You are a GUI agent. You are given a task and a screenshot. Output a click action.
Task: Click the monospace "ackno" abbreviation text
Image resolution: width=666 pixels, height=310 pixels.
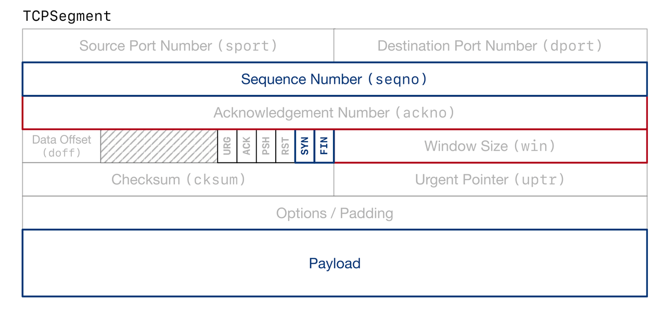pyautogui.click(x=425, y=113)
